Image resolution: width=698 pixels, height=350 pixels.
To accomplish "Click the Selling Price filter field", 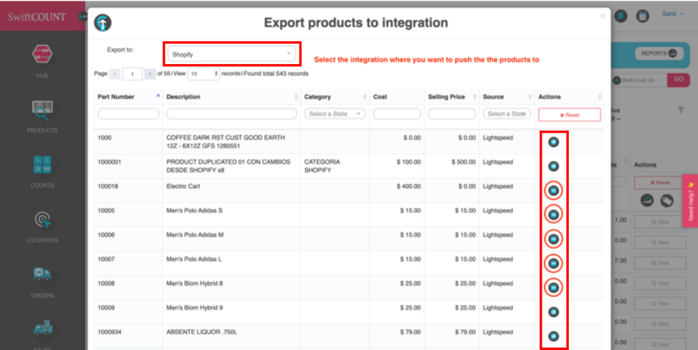I will point(452,114).
